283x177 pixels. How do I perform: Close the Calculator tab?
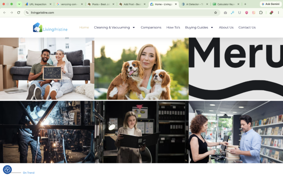point(238,4)
